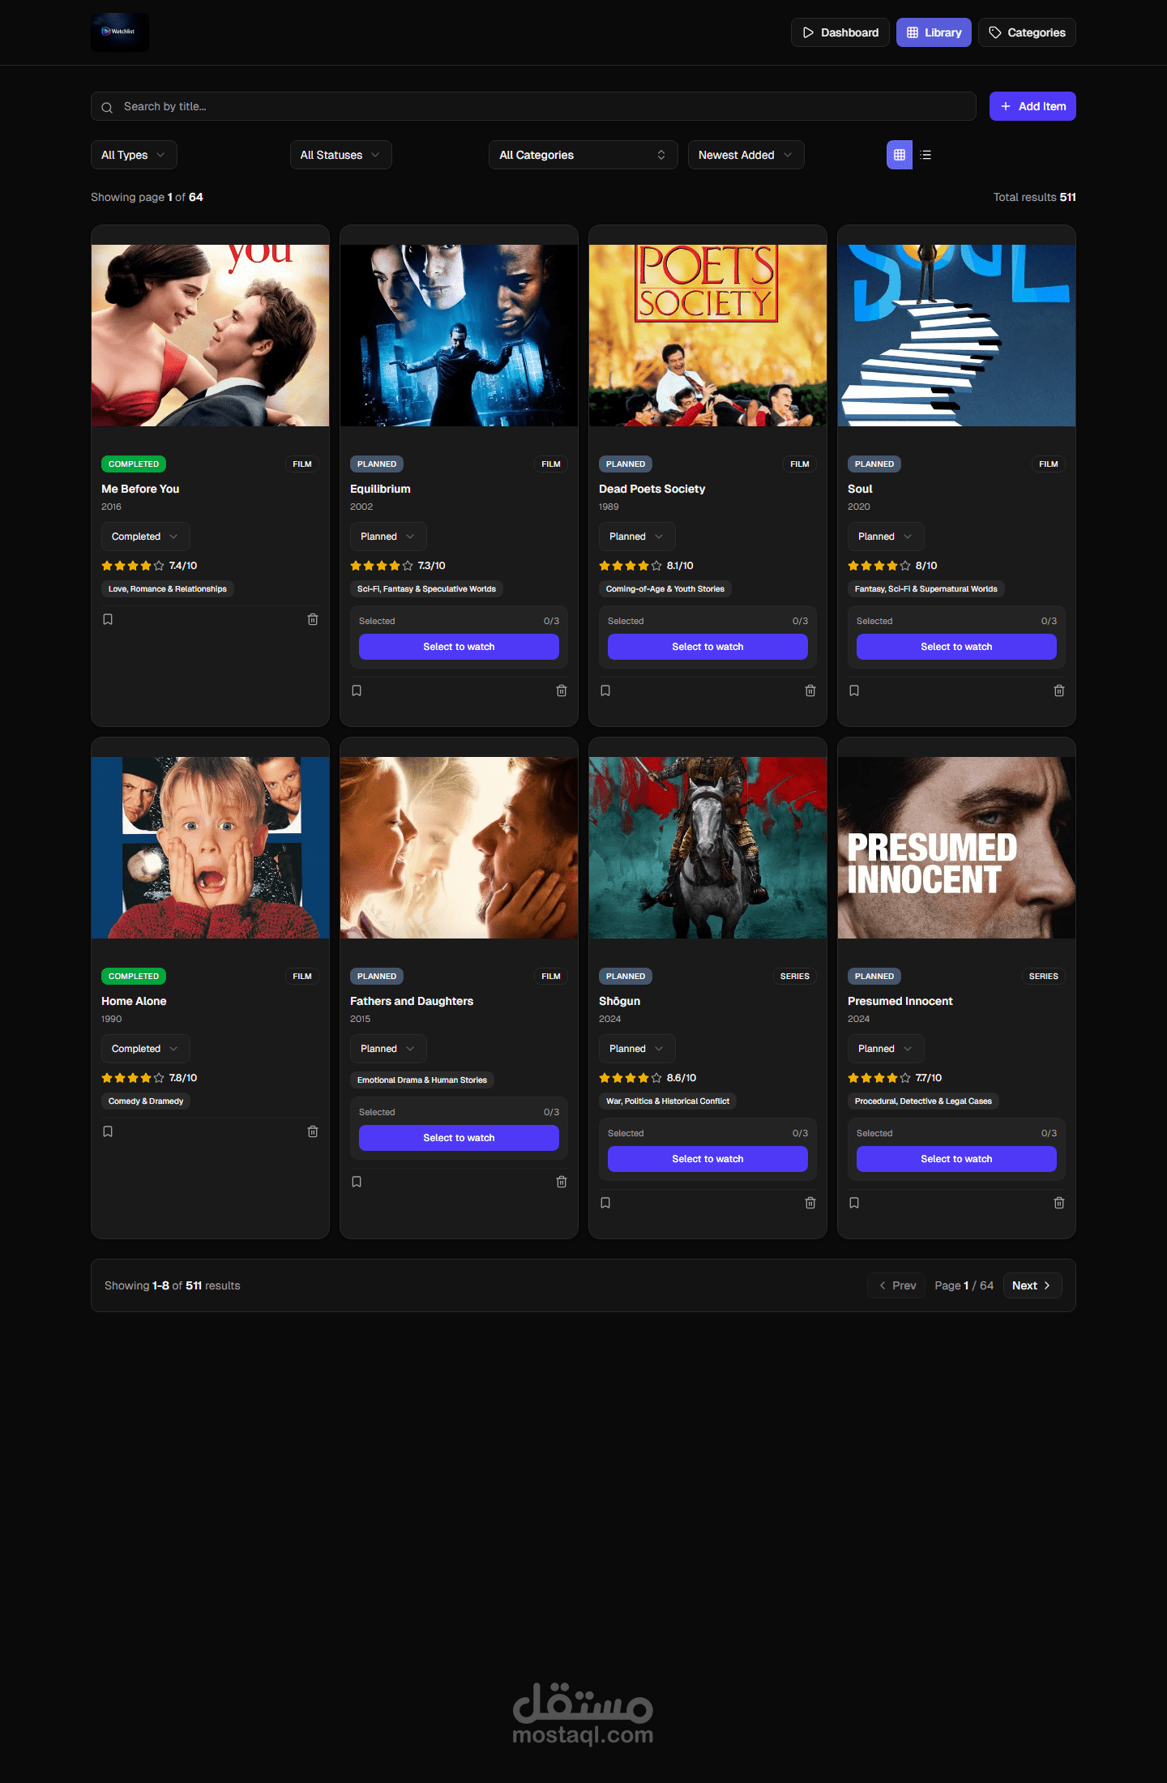The height and width of the screenshot is (1783, 1167).
Task: Change Soul status dropdown
Action: (886, 537)
